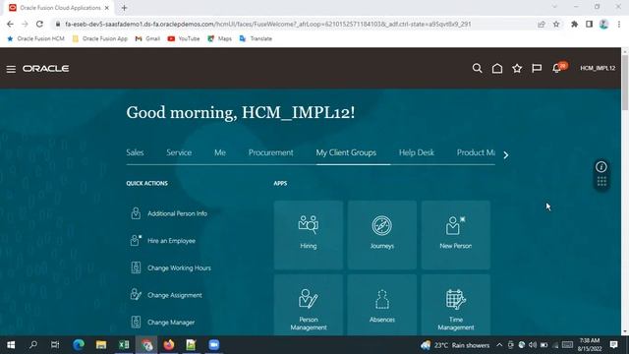Viewport: 629px width, 354px height.
Task: Open the partially visible Product Management tab
Action: point(476,152)
